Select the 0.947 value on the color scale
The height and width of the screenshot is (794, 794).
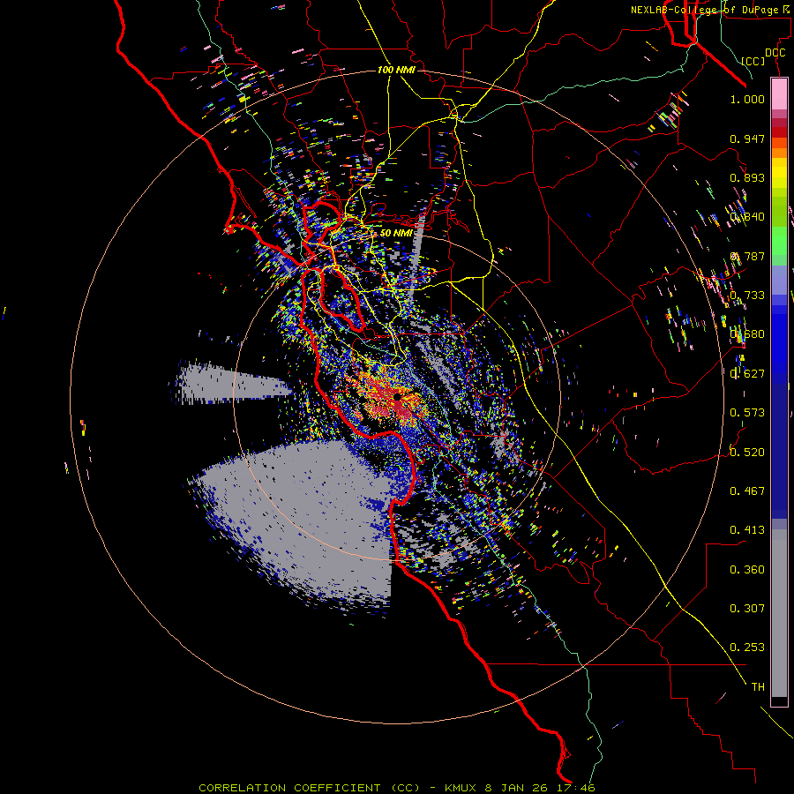747,139
